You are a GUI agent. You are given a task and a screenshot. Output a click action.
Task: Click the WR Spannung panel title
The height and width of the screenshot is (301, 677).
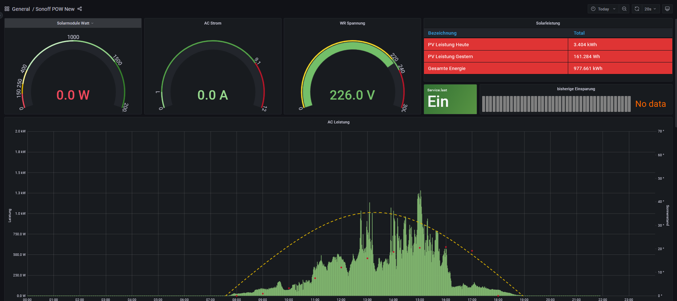coord(352,23)
